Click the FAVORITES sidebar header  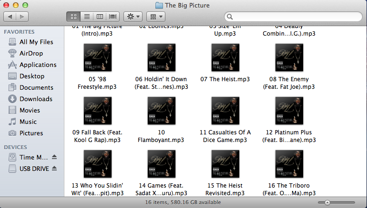(19, 32)
